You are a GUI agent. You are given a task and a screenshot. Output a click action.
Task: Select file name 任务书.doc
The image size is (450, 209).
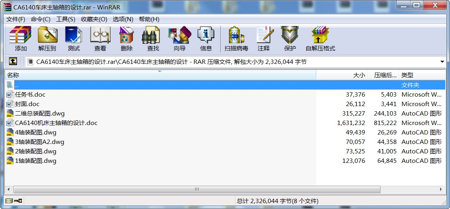[x=30, y=94]
